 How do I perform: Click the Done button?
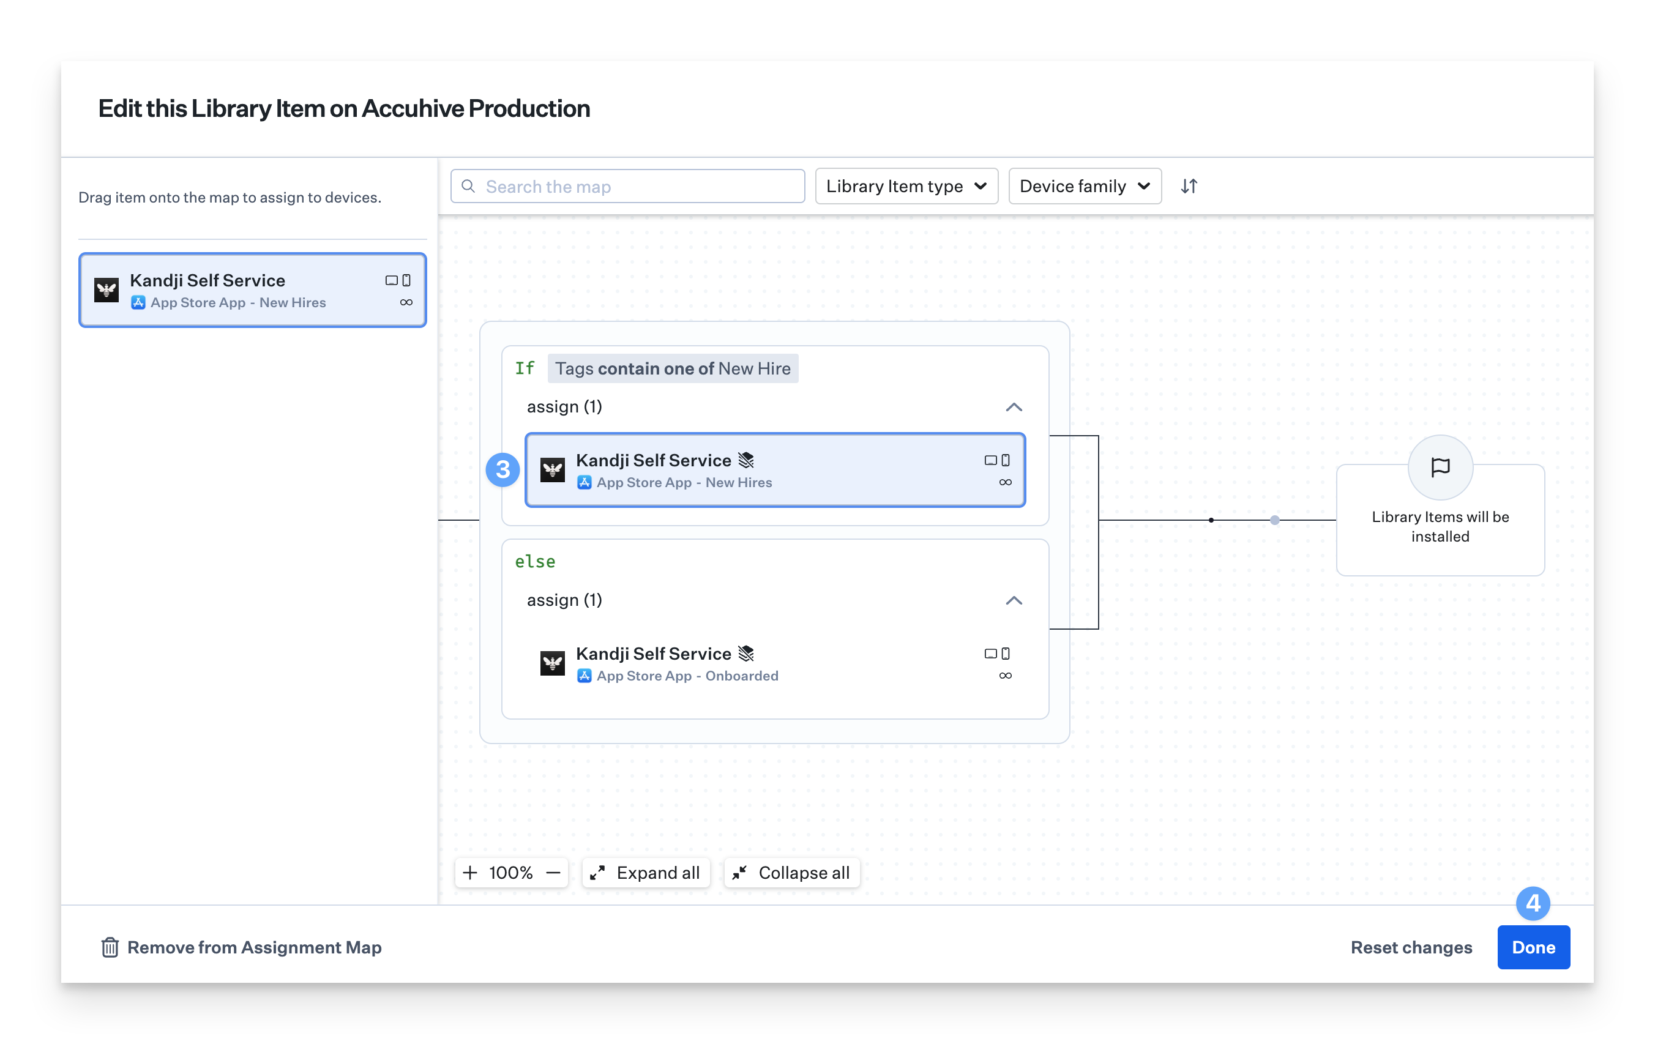coord(1533,947)
